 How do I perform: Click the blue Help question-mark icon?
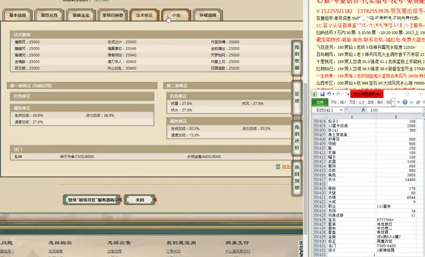pos(405,102)
